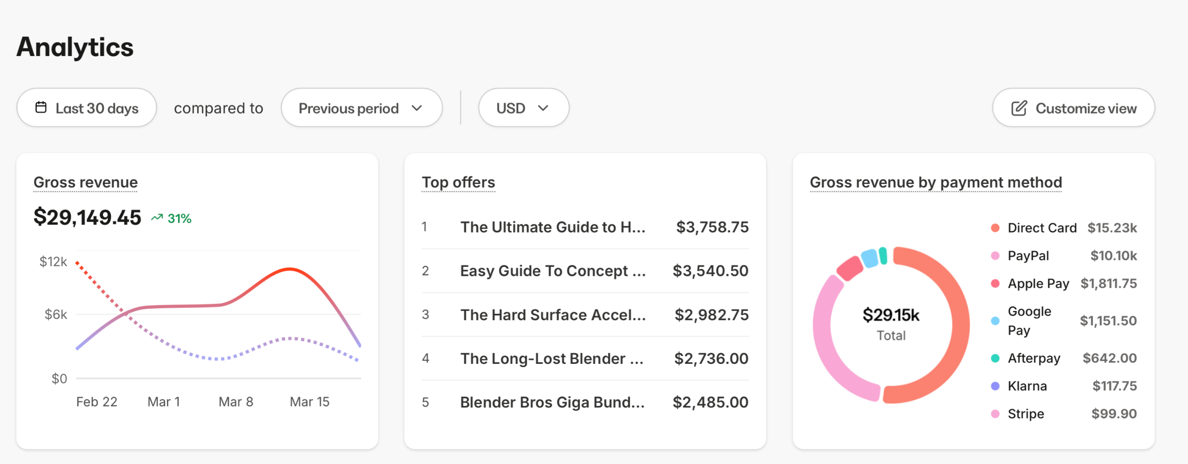Image resolution: width=1188 pixels, height=464 pixels.
Task: Select the Stripe legend color swatch
Action: click(x=996, y=413)
